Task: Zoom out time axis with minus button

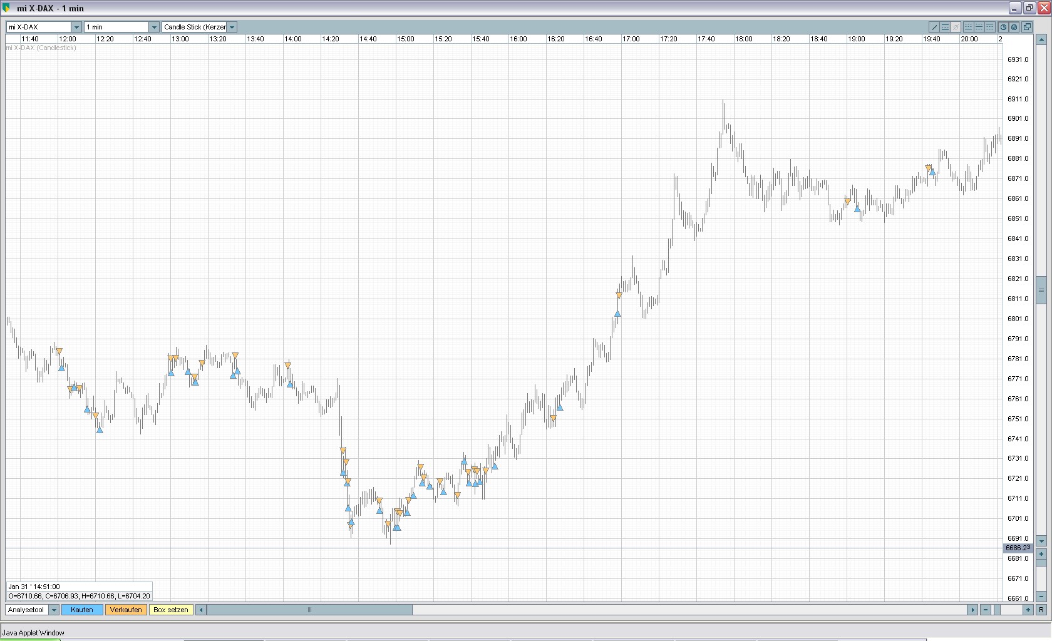Action: click(x=986, y=610)
